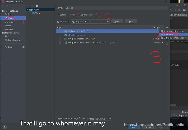188x130 pixels.
Task: Click the Scope column header
Action: point(158,27)
